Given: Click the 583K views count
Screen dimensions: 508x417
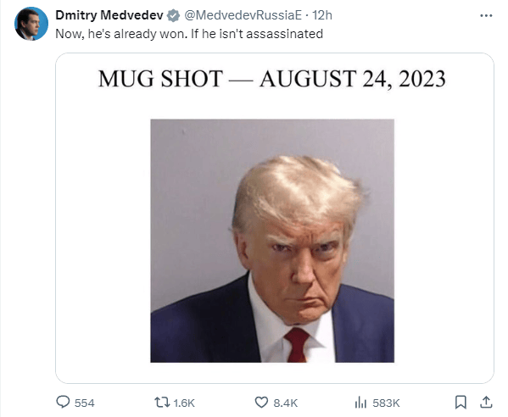Looking at the screenshot, I should [x=386, y=403].
